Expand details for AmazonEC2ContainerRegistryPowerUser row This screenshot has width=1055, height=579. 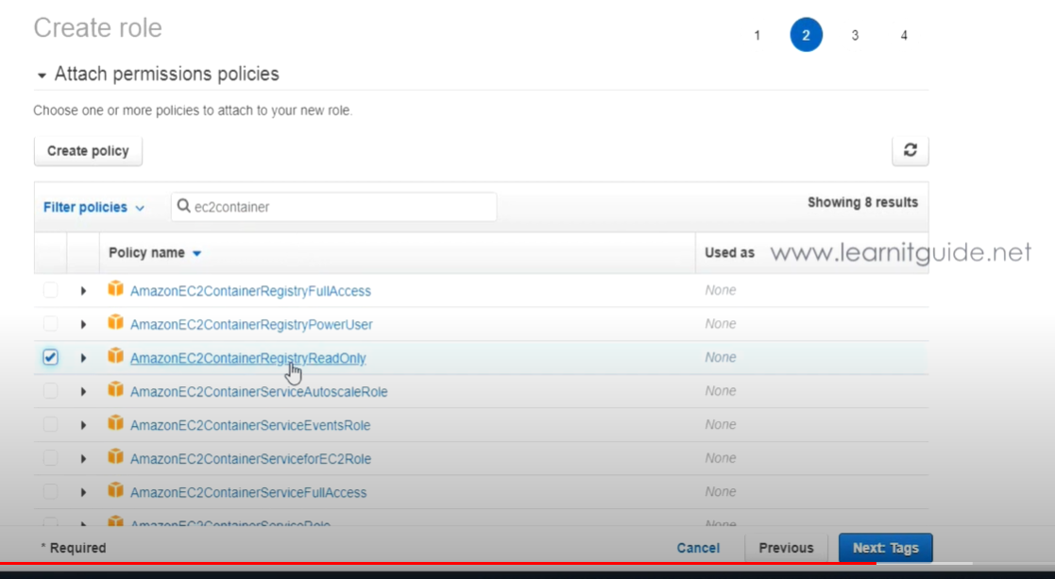click(x=83, y=324)
